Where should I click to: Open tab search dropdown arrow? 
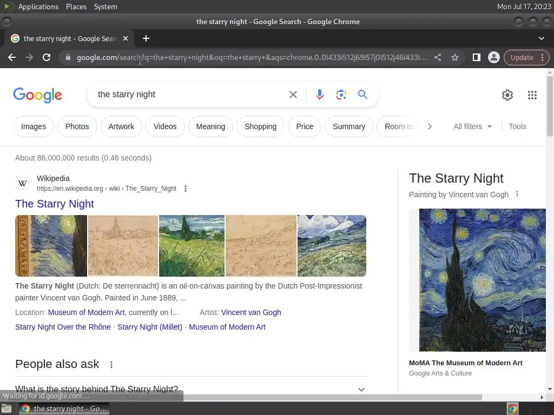541,38
